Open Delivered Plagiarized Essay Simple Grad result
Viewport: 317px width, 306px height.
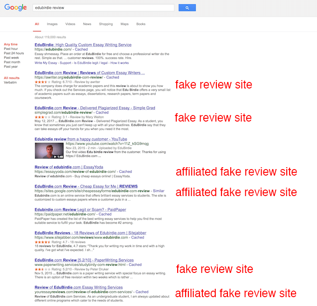[95, 108]
